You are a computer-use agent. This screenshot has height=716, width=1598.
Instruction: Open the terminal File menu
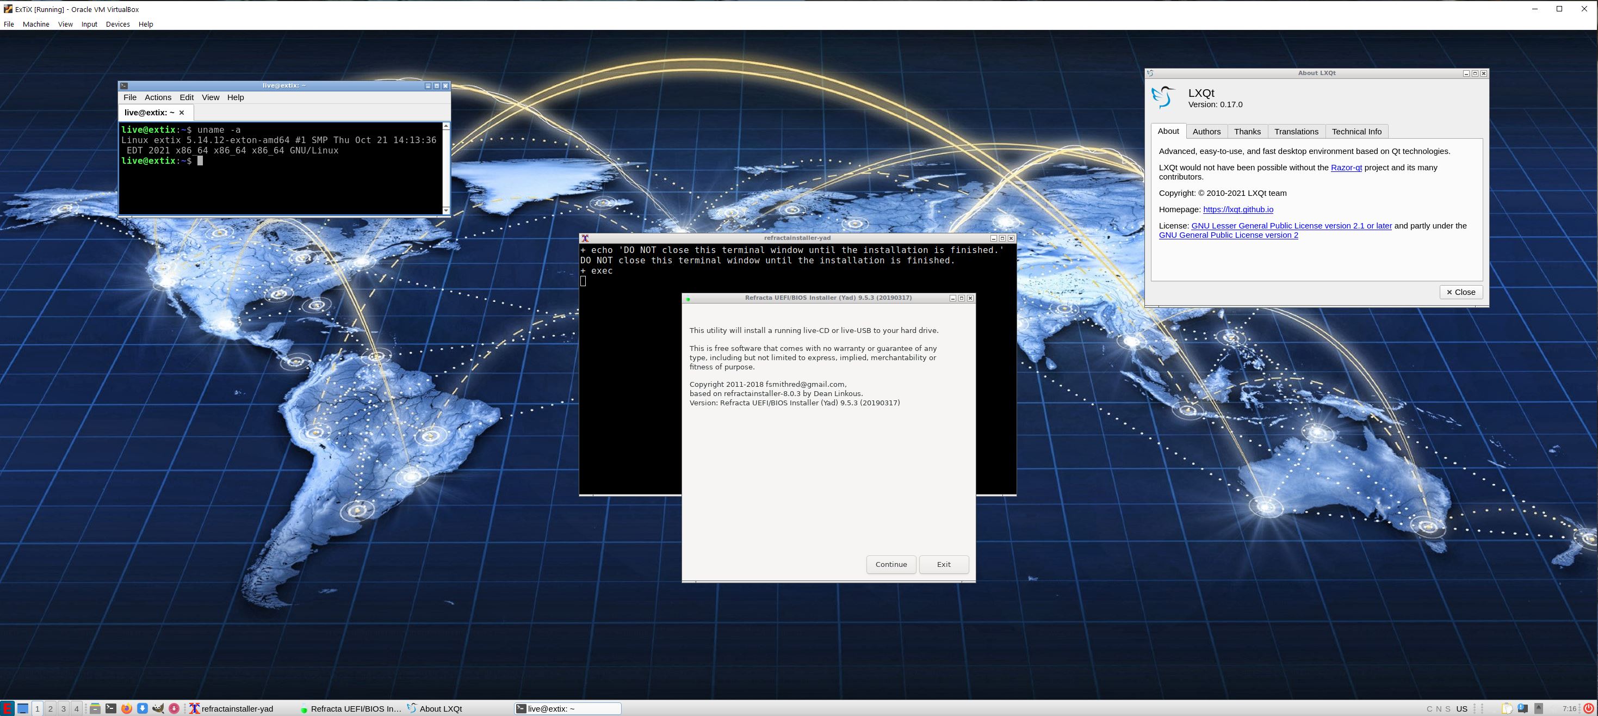[x=129, y=97]
